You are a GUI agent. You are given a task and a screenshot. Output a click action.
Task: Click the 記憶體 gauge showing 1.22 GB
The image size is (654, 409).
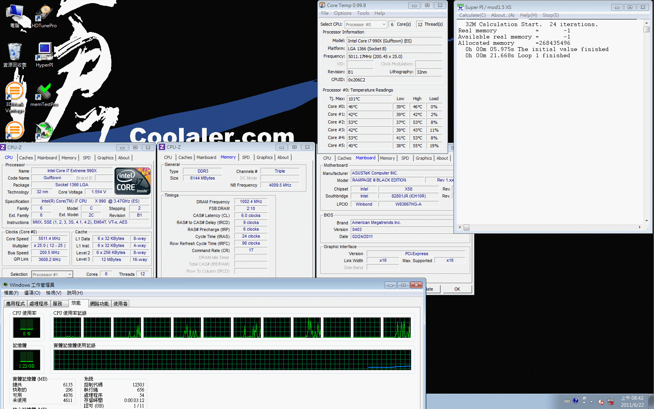26,360
